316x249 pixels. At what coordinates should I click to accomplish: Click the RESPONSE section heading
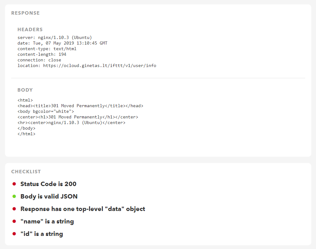click(x=26, y=13)
